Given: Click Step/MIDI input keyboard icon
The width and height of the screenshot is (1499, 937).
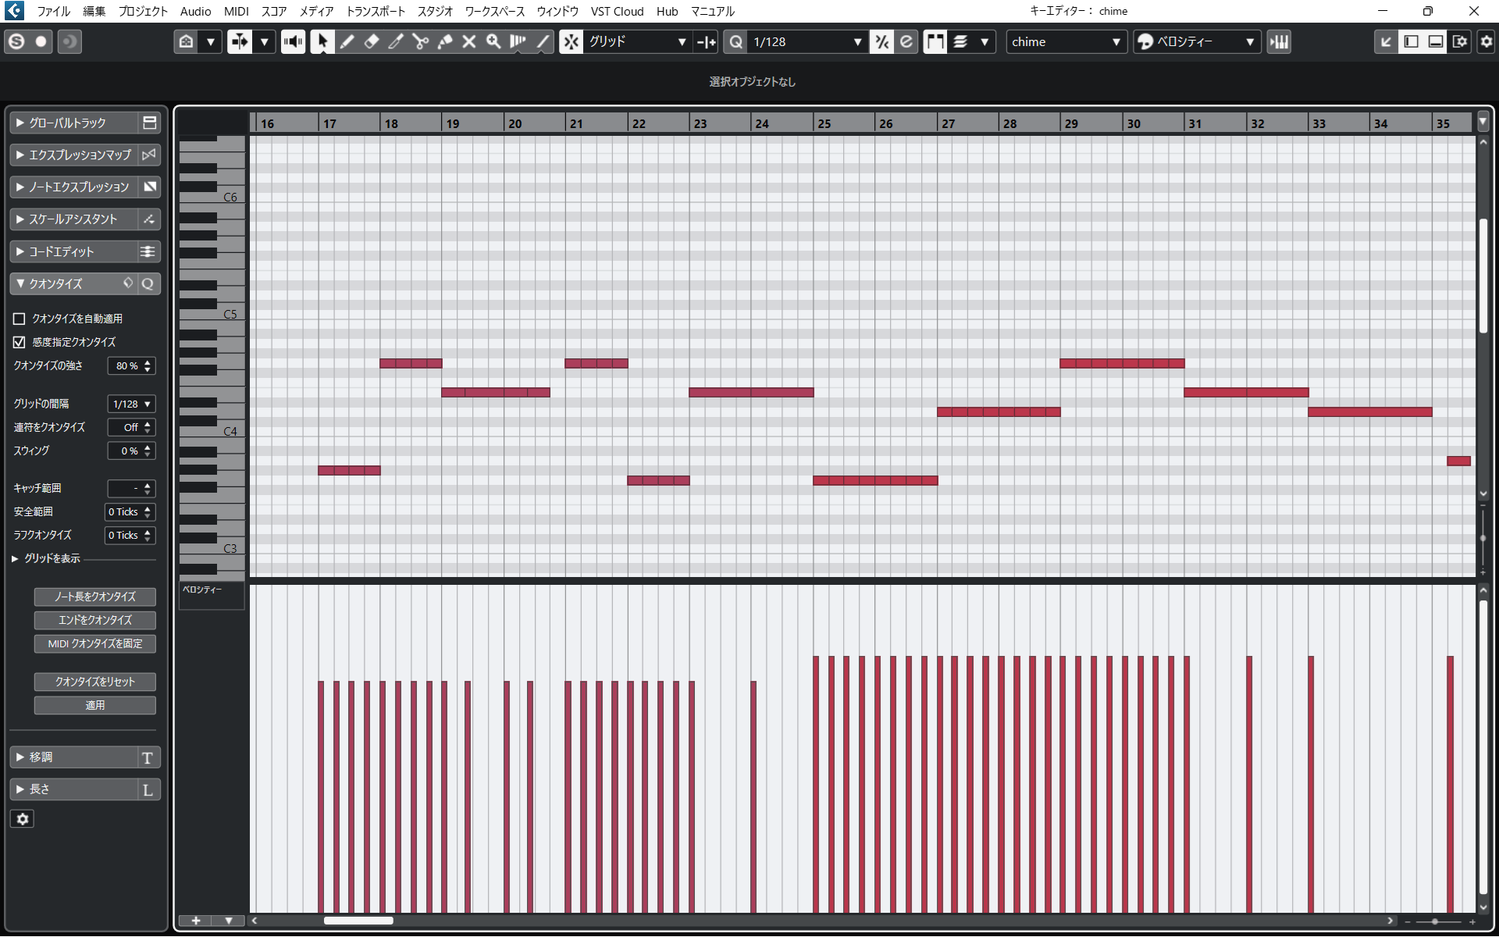Looking at the screenshot, I should tap(1279, 41).
